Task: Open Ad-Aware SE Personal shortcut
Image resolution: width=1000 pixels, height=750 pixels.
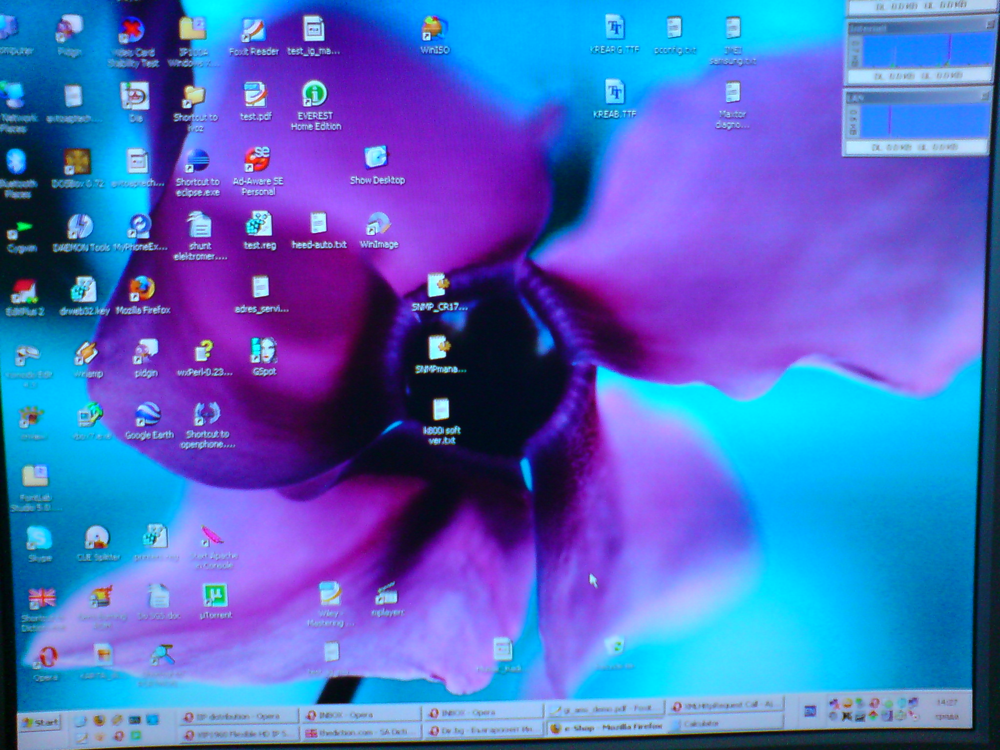Action: coord(257,160)
